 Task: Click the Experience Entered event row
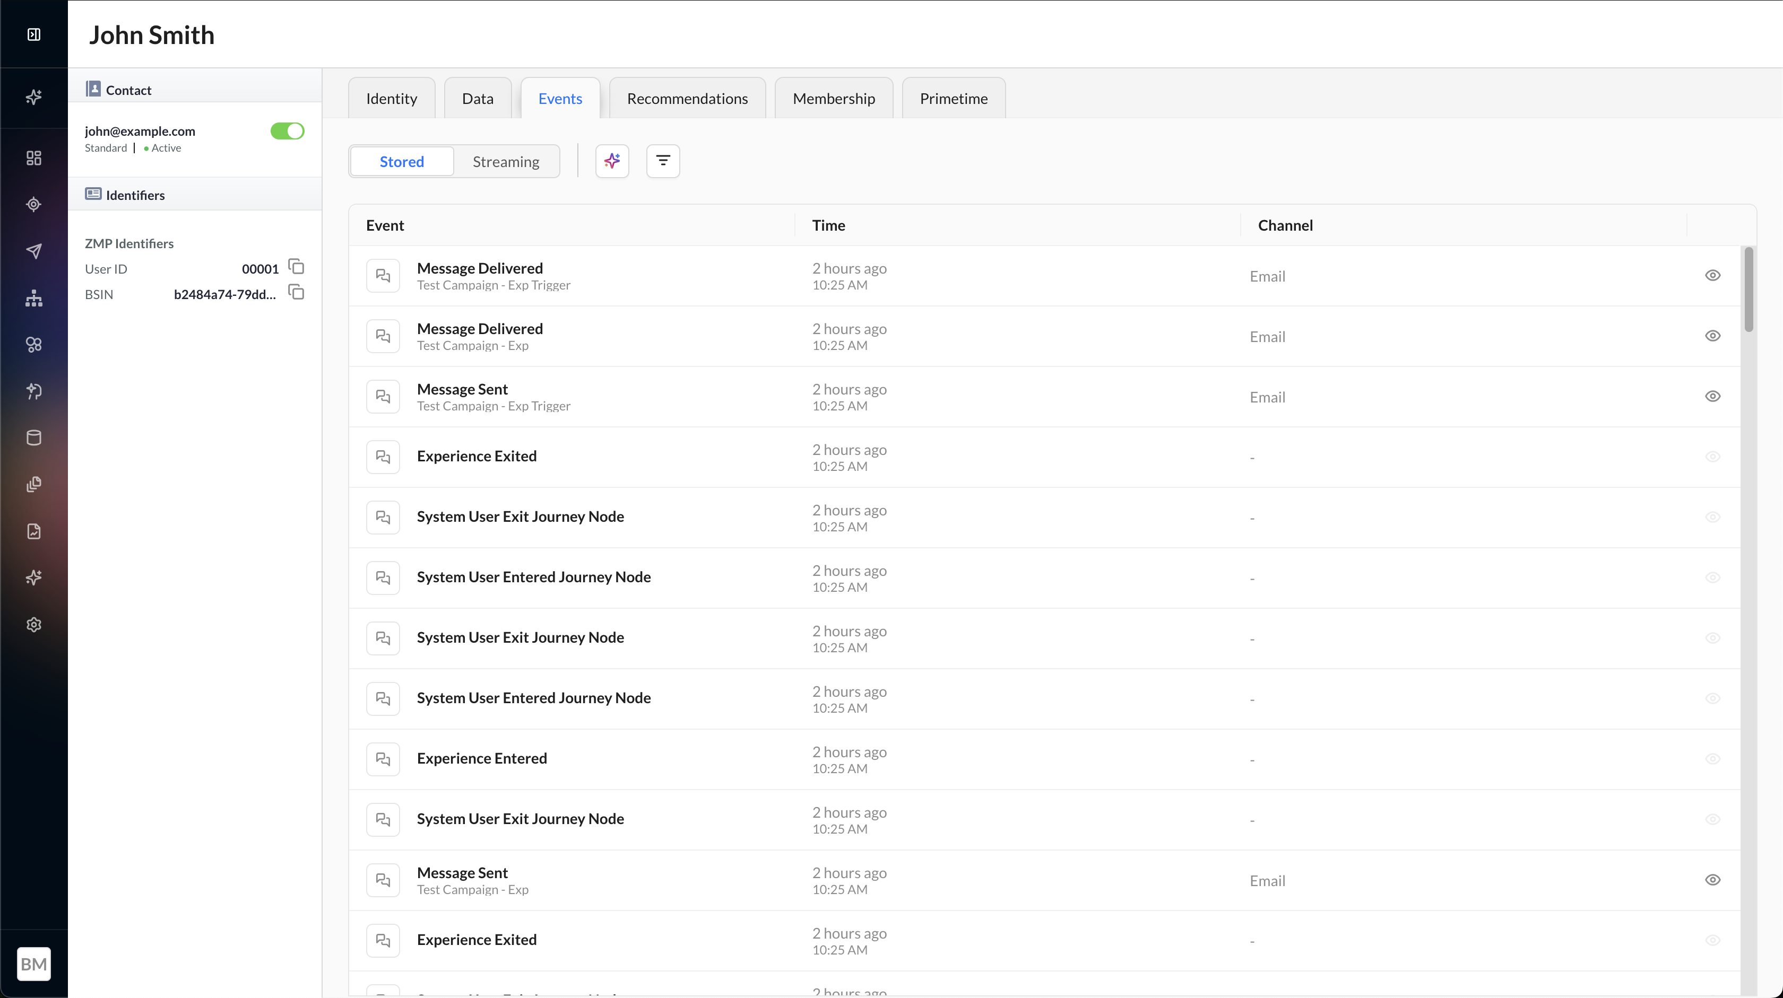[482, 759]
